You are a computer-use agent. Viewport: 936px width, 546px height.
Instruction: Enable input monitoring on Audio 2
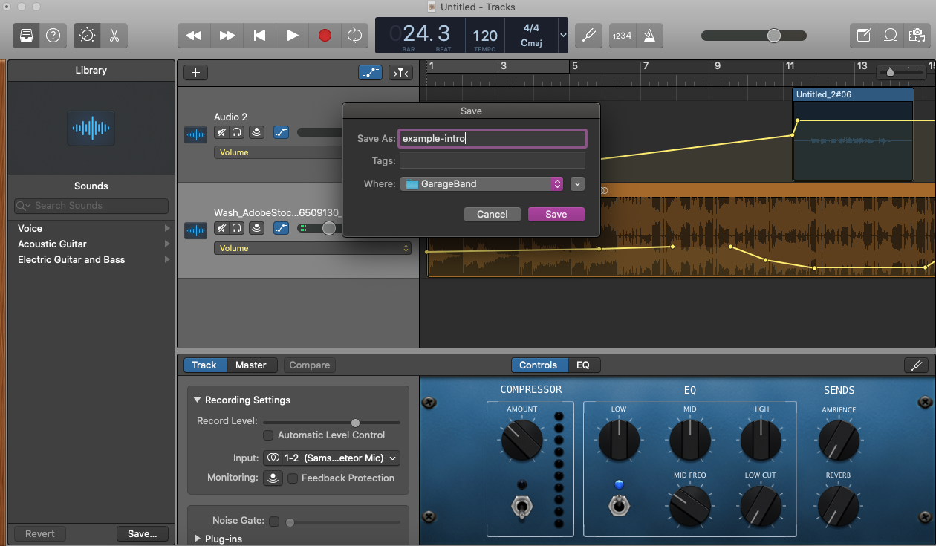(257, 132)
